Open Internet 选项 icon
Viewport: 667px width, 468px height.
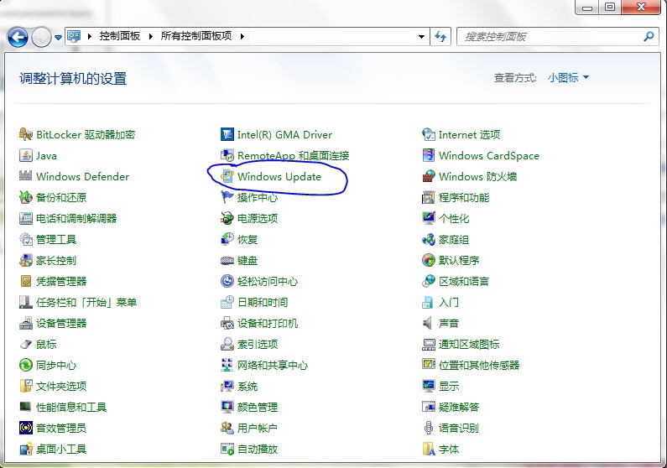coord(429,135)
